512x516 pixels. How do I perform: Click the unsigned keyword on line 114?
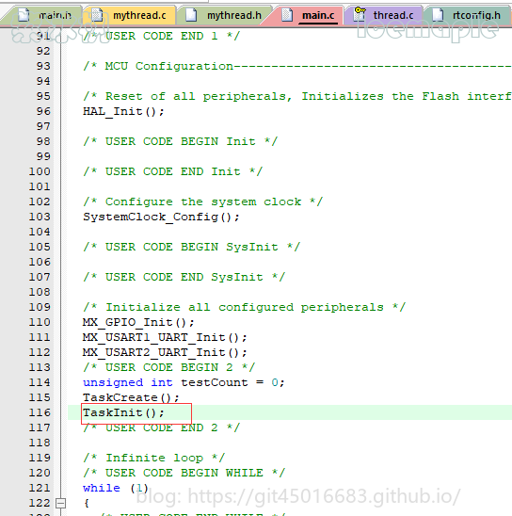coord(113,382)
